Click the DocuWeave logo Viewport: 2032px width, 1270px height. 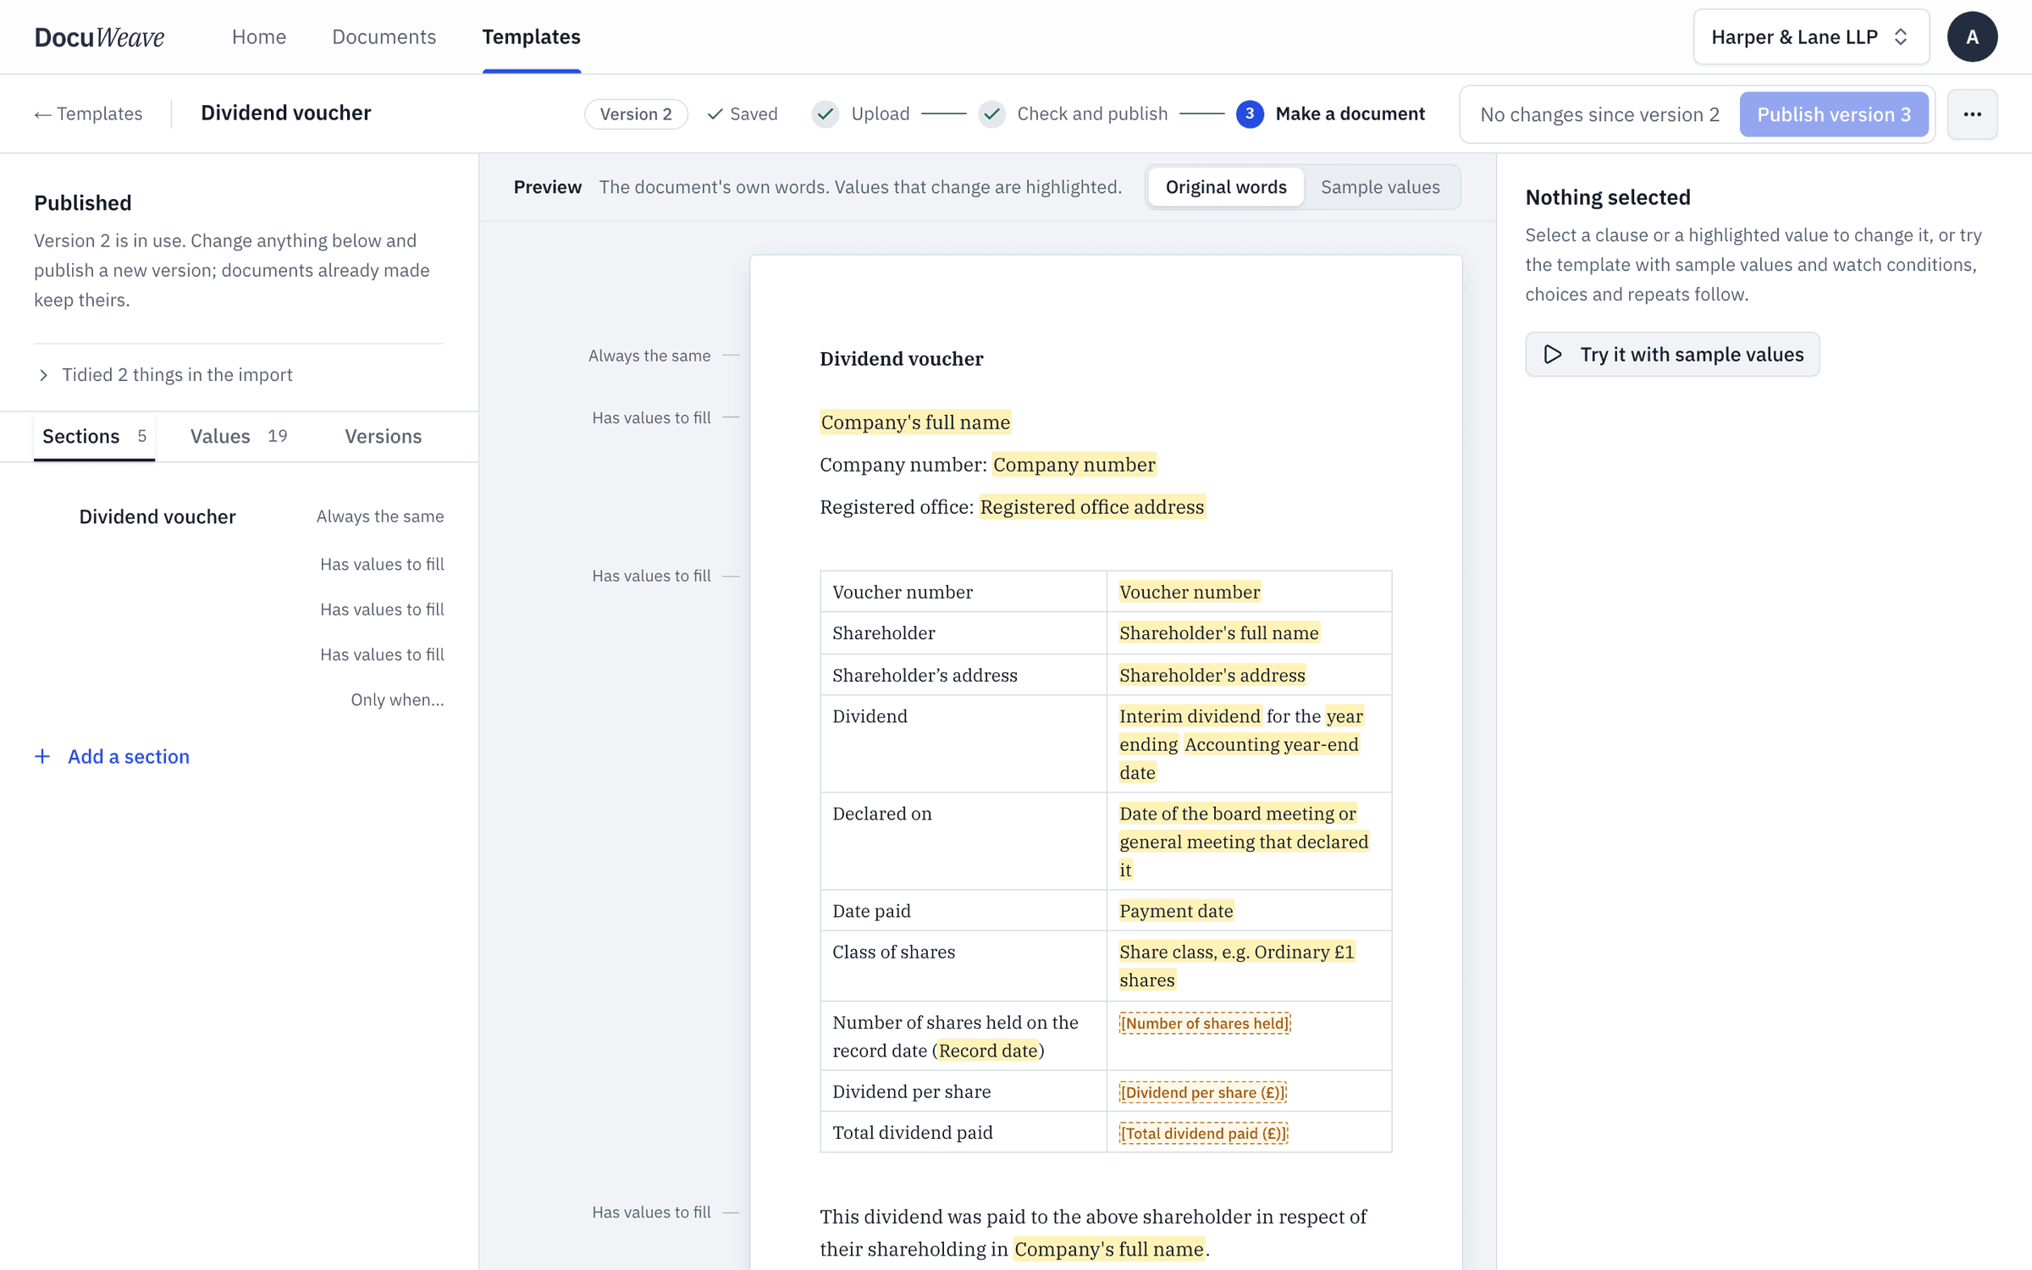tap(100, 37)
